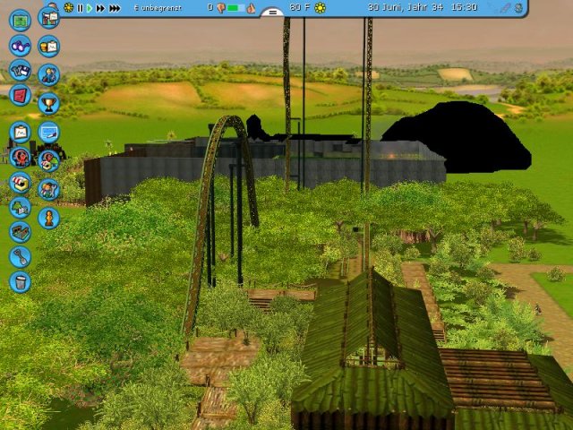This screenshot has width=573, height=430.
Task: Click the thumbs-up rating icon
Action: 251,8
